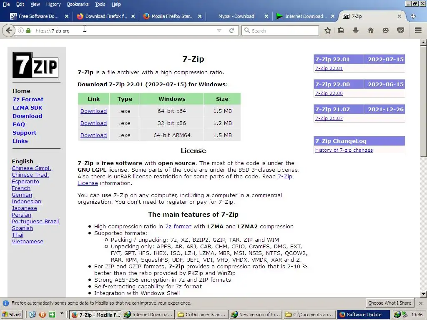Screen dimensions: 427x320
Task: Switch site language to German
Action: point(22,195)
